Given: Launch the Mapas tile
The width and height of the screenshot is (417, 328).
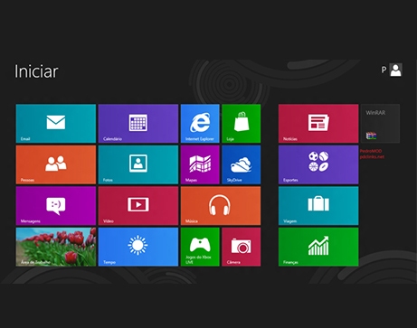Looking at the screenshot, I should click(x=200, y=164).
